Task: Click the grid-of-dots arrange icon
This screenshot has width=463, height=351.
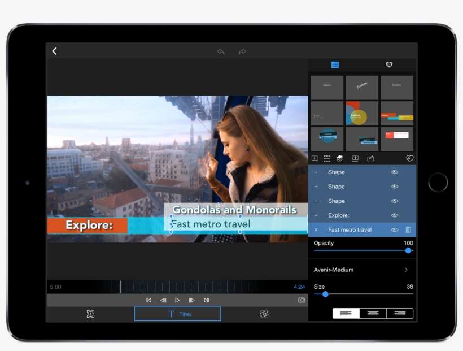Action: (327, 158)
